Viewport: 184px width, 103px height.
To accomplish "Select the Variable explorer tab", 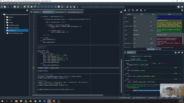I will 151,49.
